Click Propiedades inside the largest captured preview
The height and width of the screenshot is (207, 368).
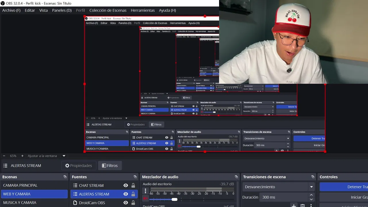pyautogui.click(x=136, y=124)
